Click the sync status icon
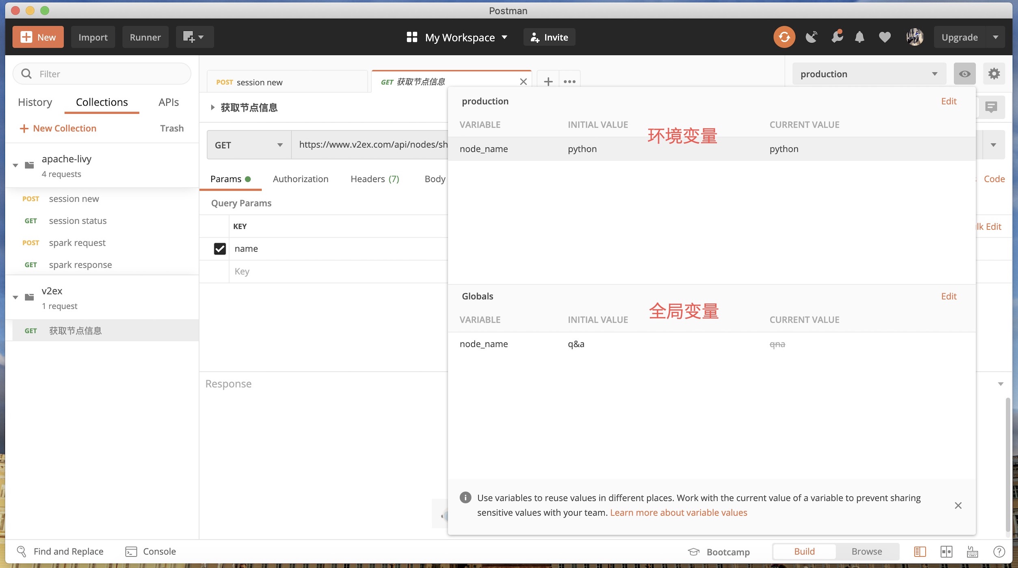Viewport: 1018px width, 568px height. [784, 37]
